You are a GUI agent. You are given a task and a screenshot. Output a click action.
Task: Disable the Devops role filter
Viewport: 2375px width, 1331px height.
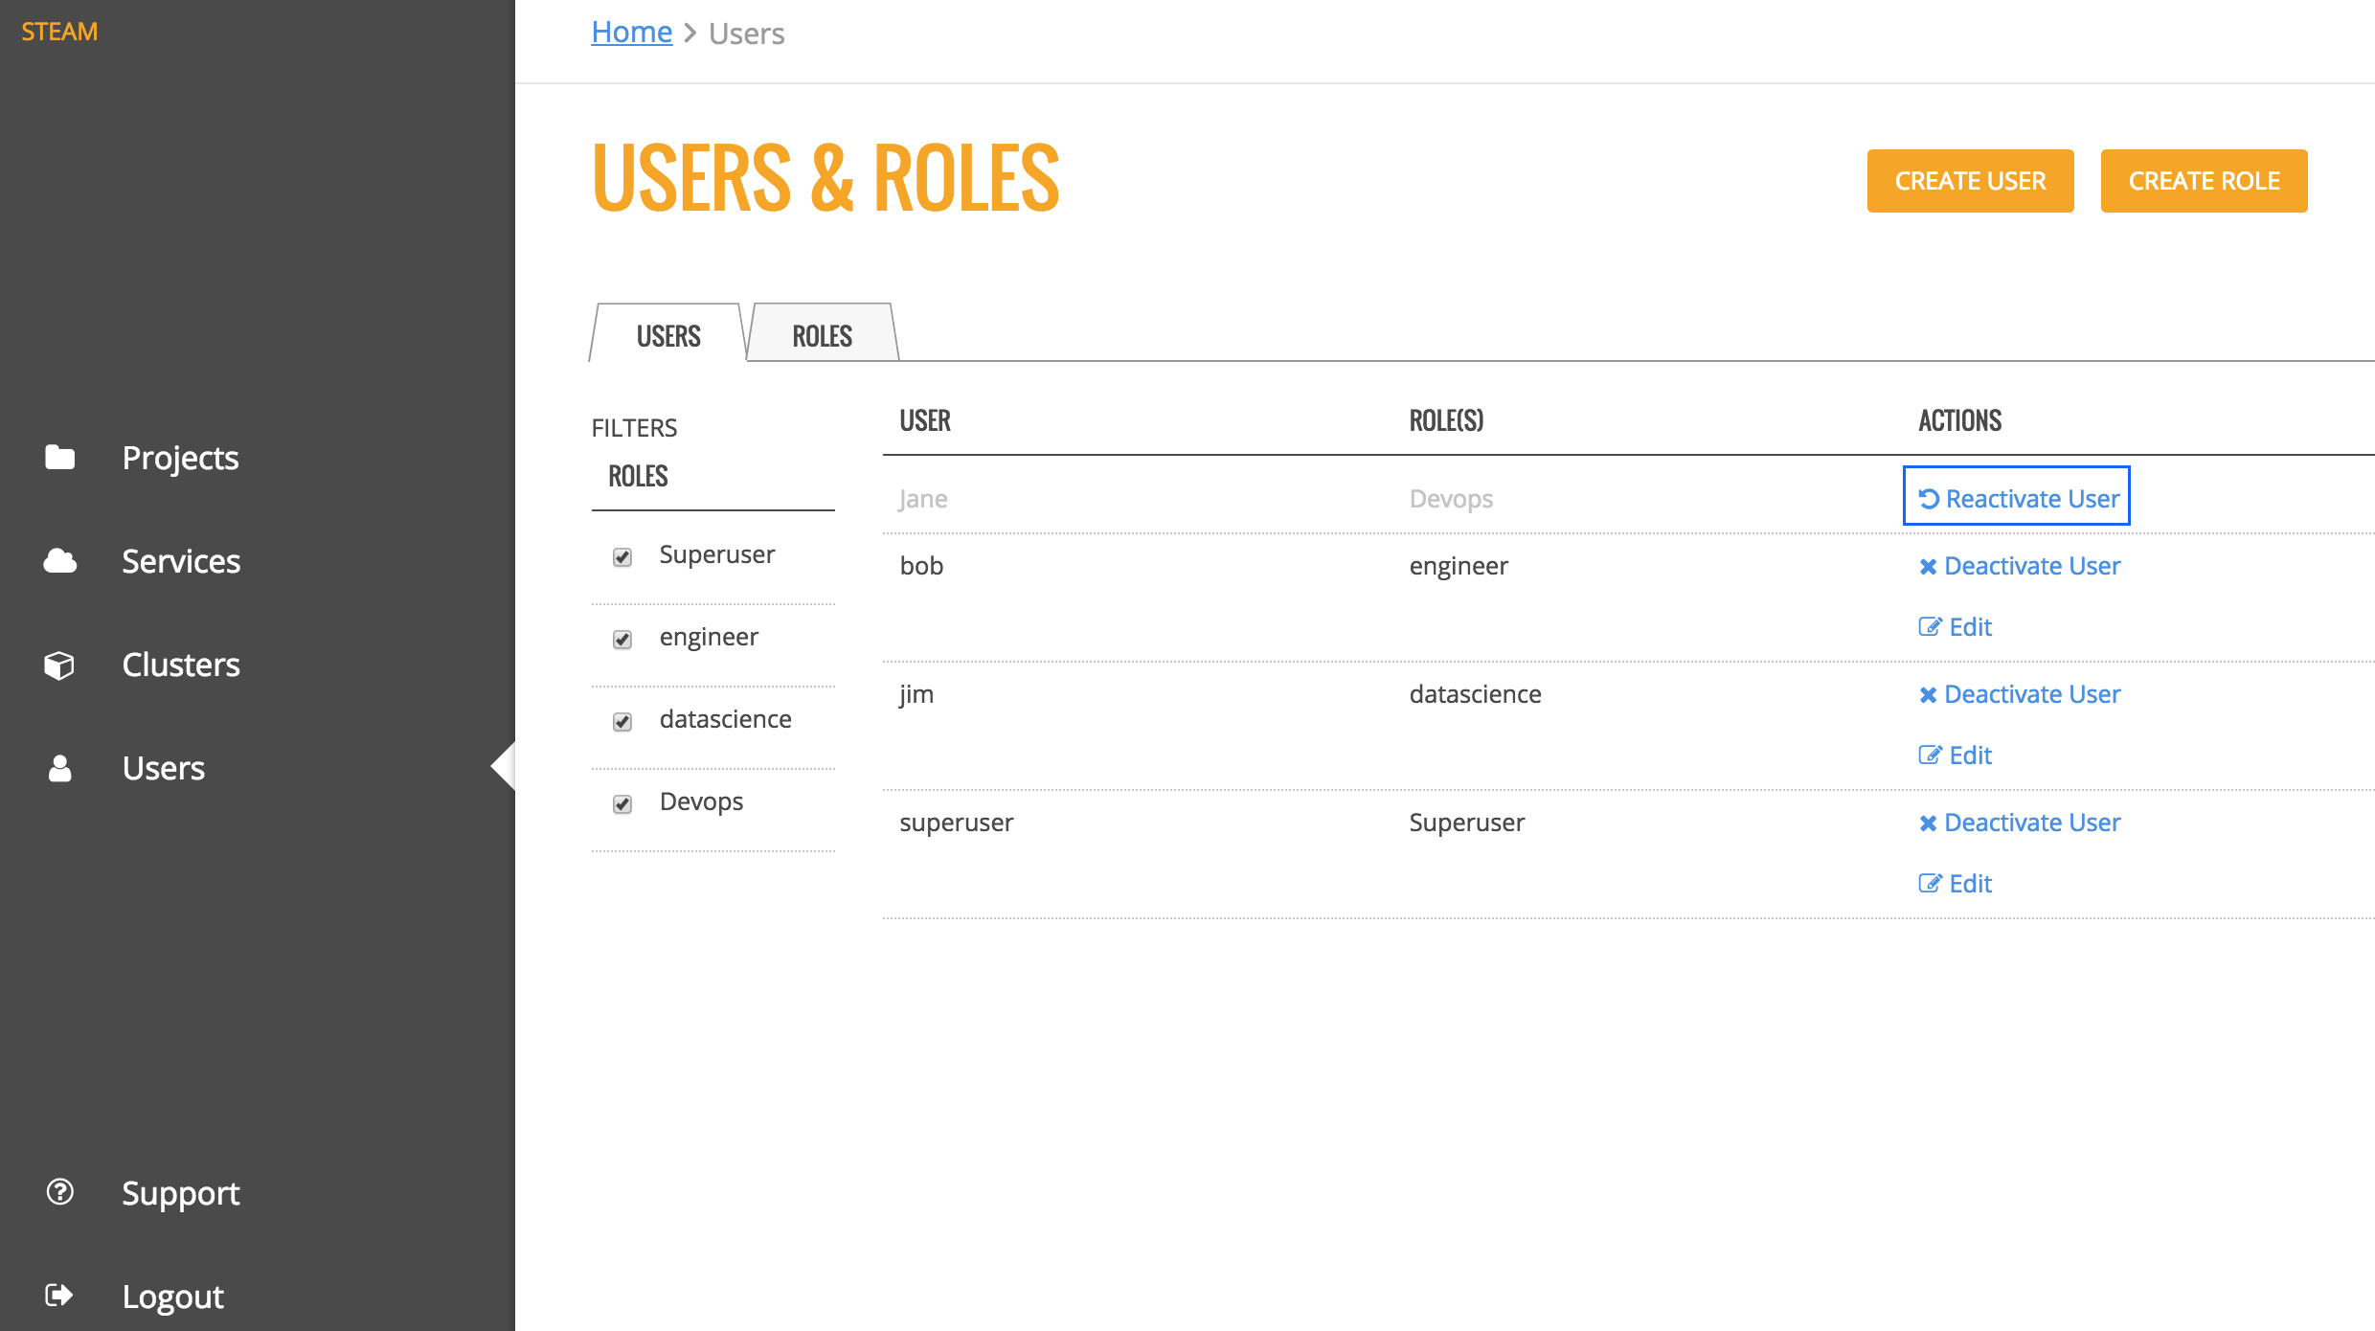pos(622,804)
